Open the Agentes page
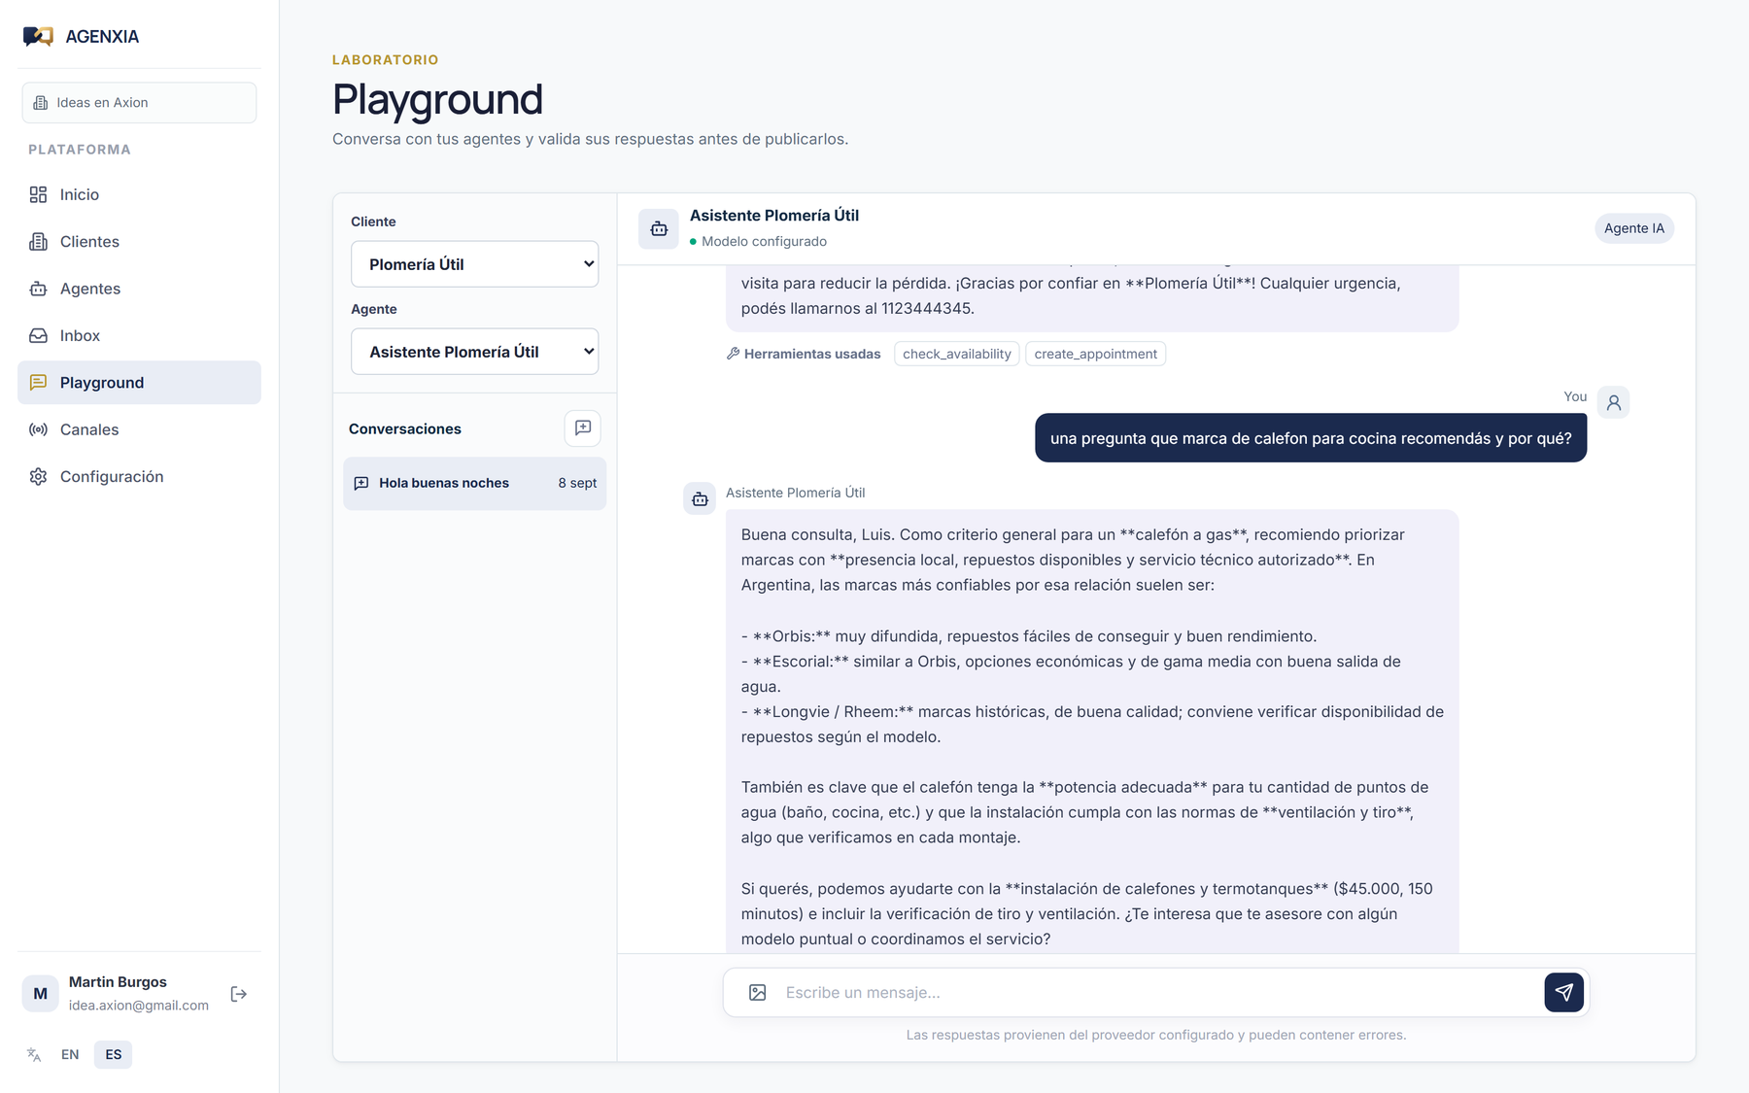Image resolution: width=1749 pixels, height=1093 pixels. coord(139,289)
